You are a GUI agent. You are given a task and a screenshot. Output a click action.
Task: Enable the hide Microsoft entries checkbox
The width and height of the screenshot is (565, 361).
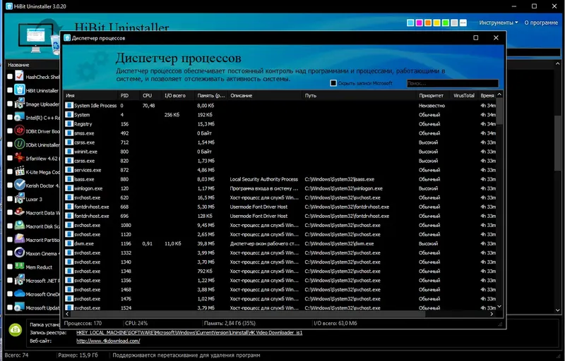click(x=333, y=83)
